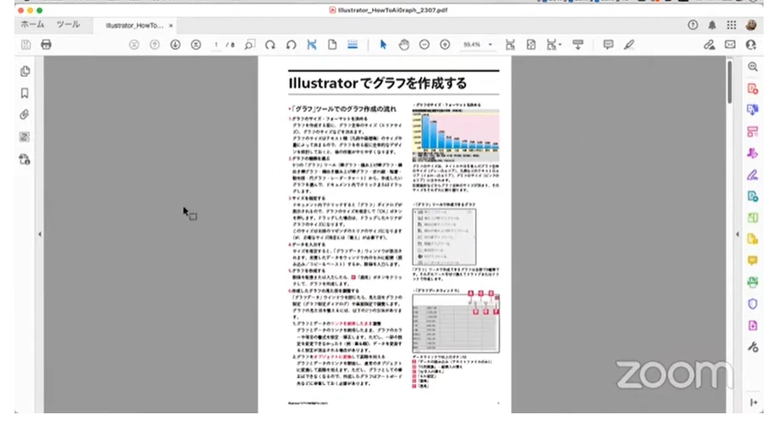Zoom out with the minus circle
The height and width of the screenshot is (432, 773).
click(424, 45)
